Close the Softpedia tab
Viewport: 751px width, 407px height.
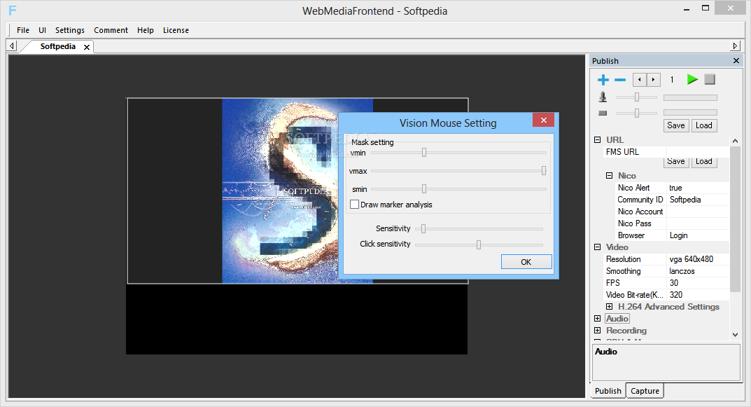[87, 47]
